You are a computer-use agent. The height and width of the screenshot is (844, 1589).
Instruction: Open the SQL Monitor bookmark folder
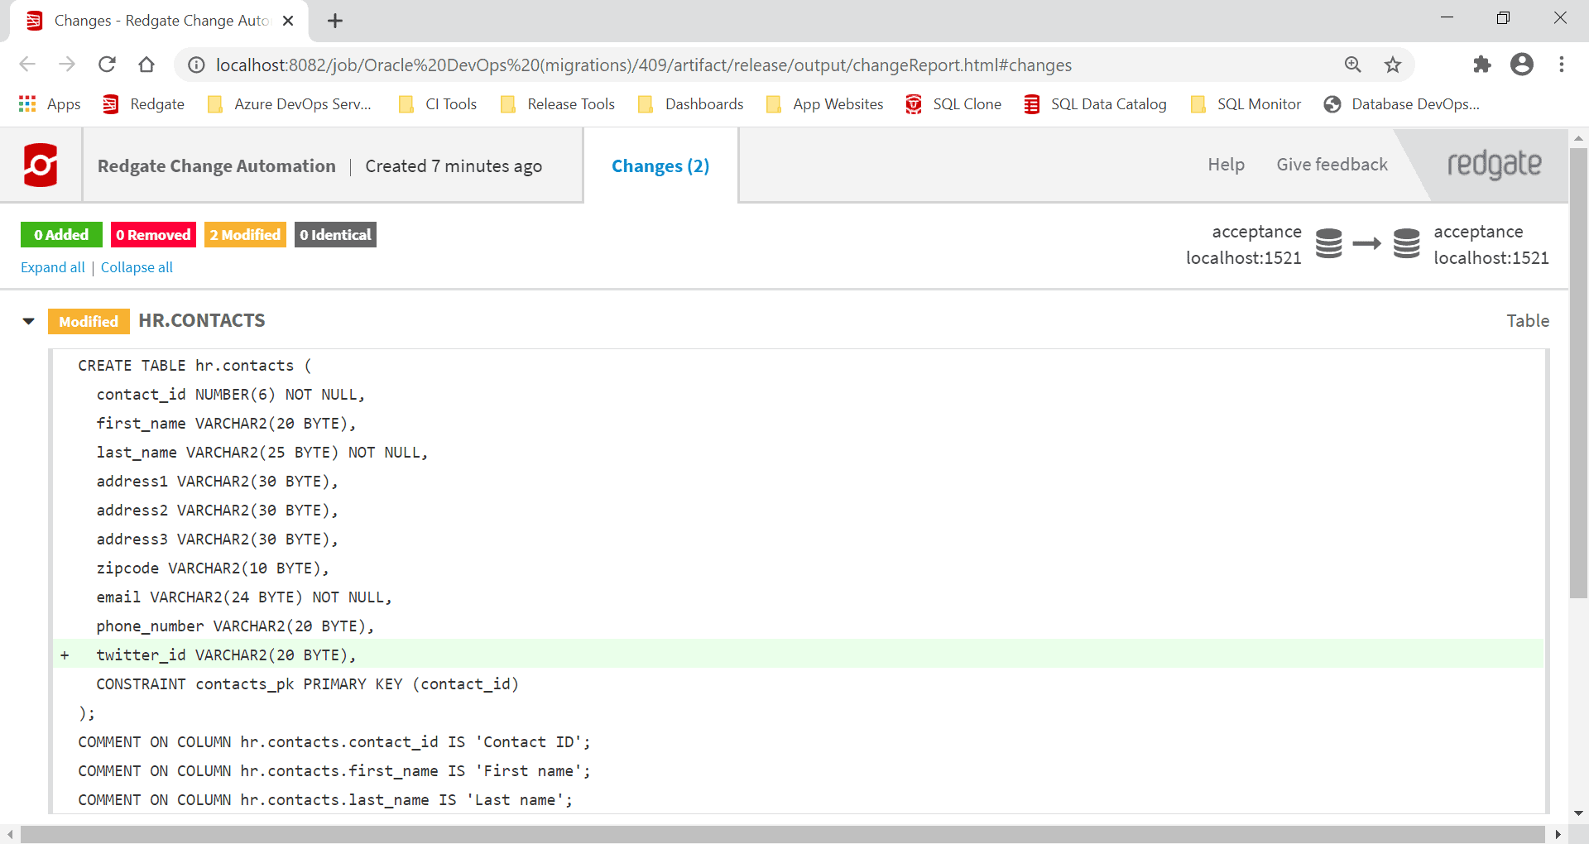click(x=1246, y=104)
